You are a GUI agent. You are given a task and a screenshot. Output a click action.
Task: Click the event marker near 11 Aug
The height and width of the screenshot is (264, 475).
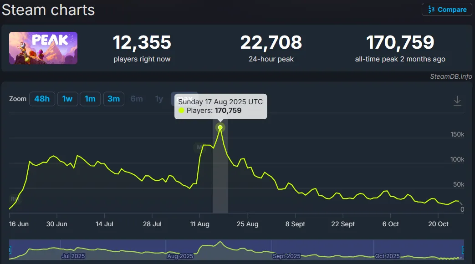[199, 147]
